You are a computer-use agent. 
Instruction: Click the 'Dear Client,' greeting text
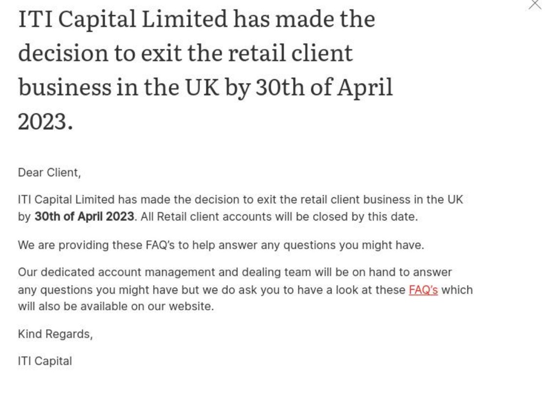(x=49, y=172)
